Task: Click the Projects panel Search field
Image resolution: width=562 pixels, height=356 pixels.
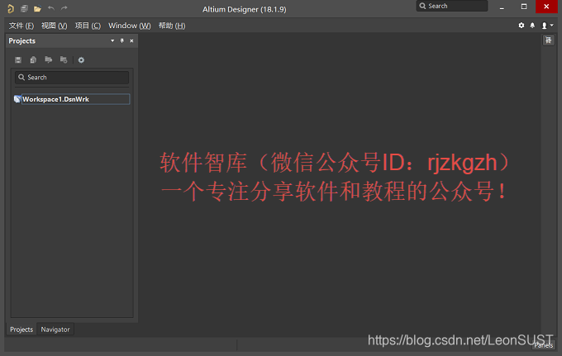Action: pos(72,78)
